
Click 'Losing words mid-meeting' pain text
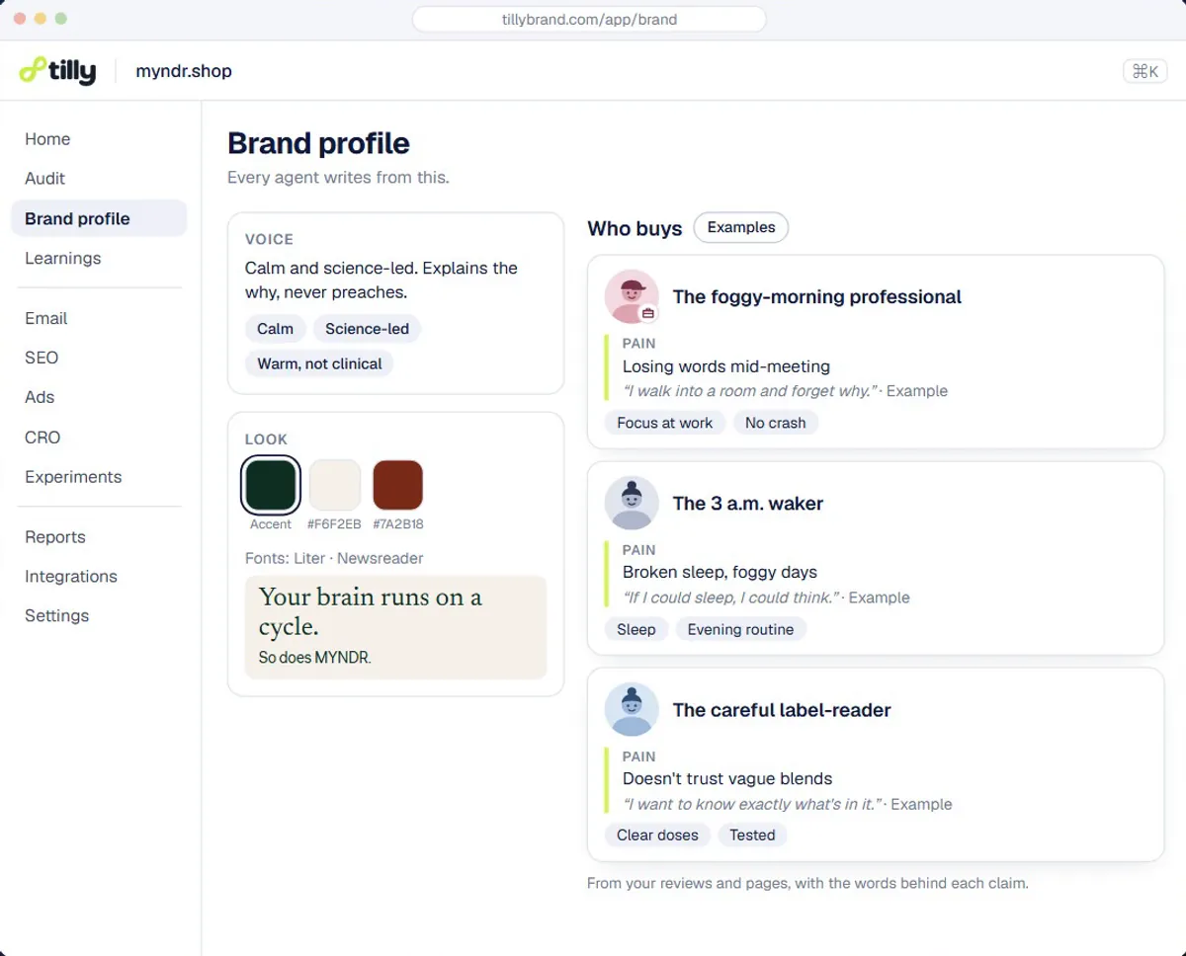click(726, 366)
